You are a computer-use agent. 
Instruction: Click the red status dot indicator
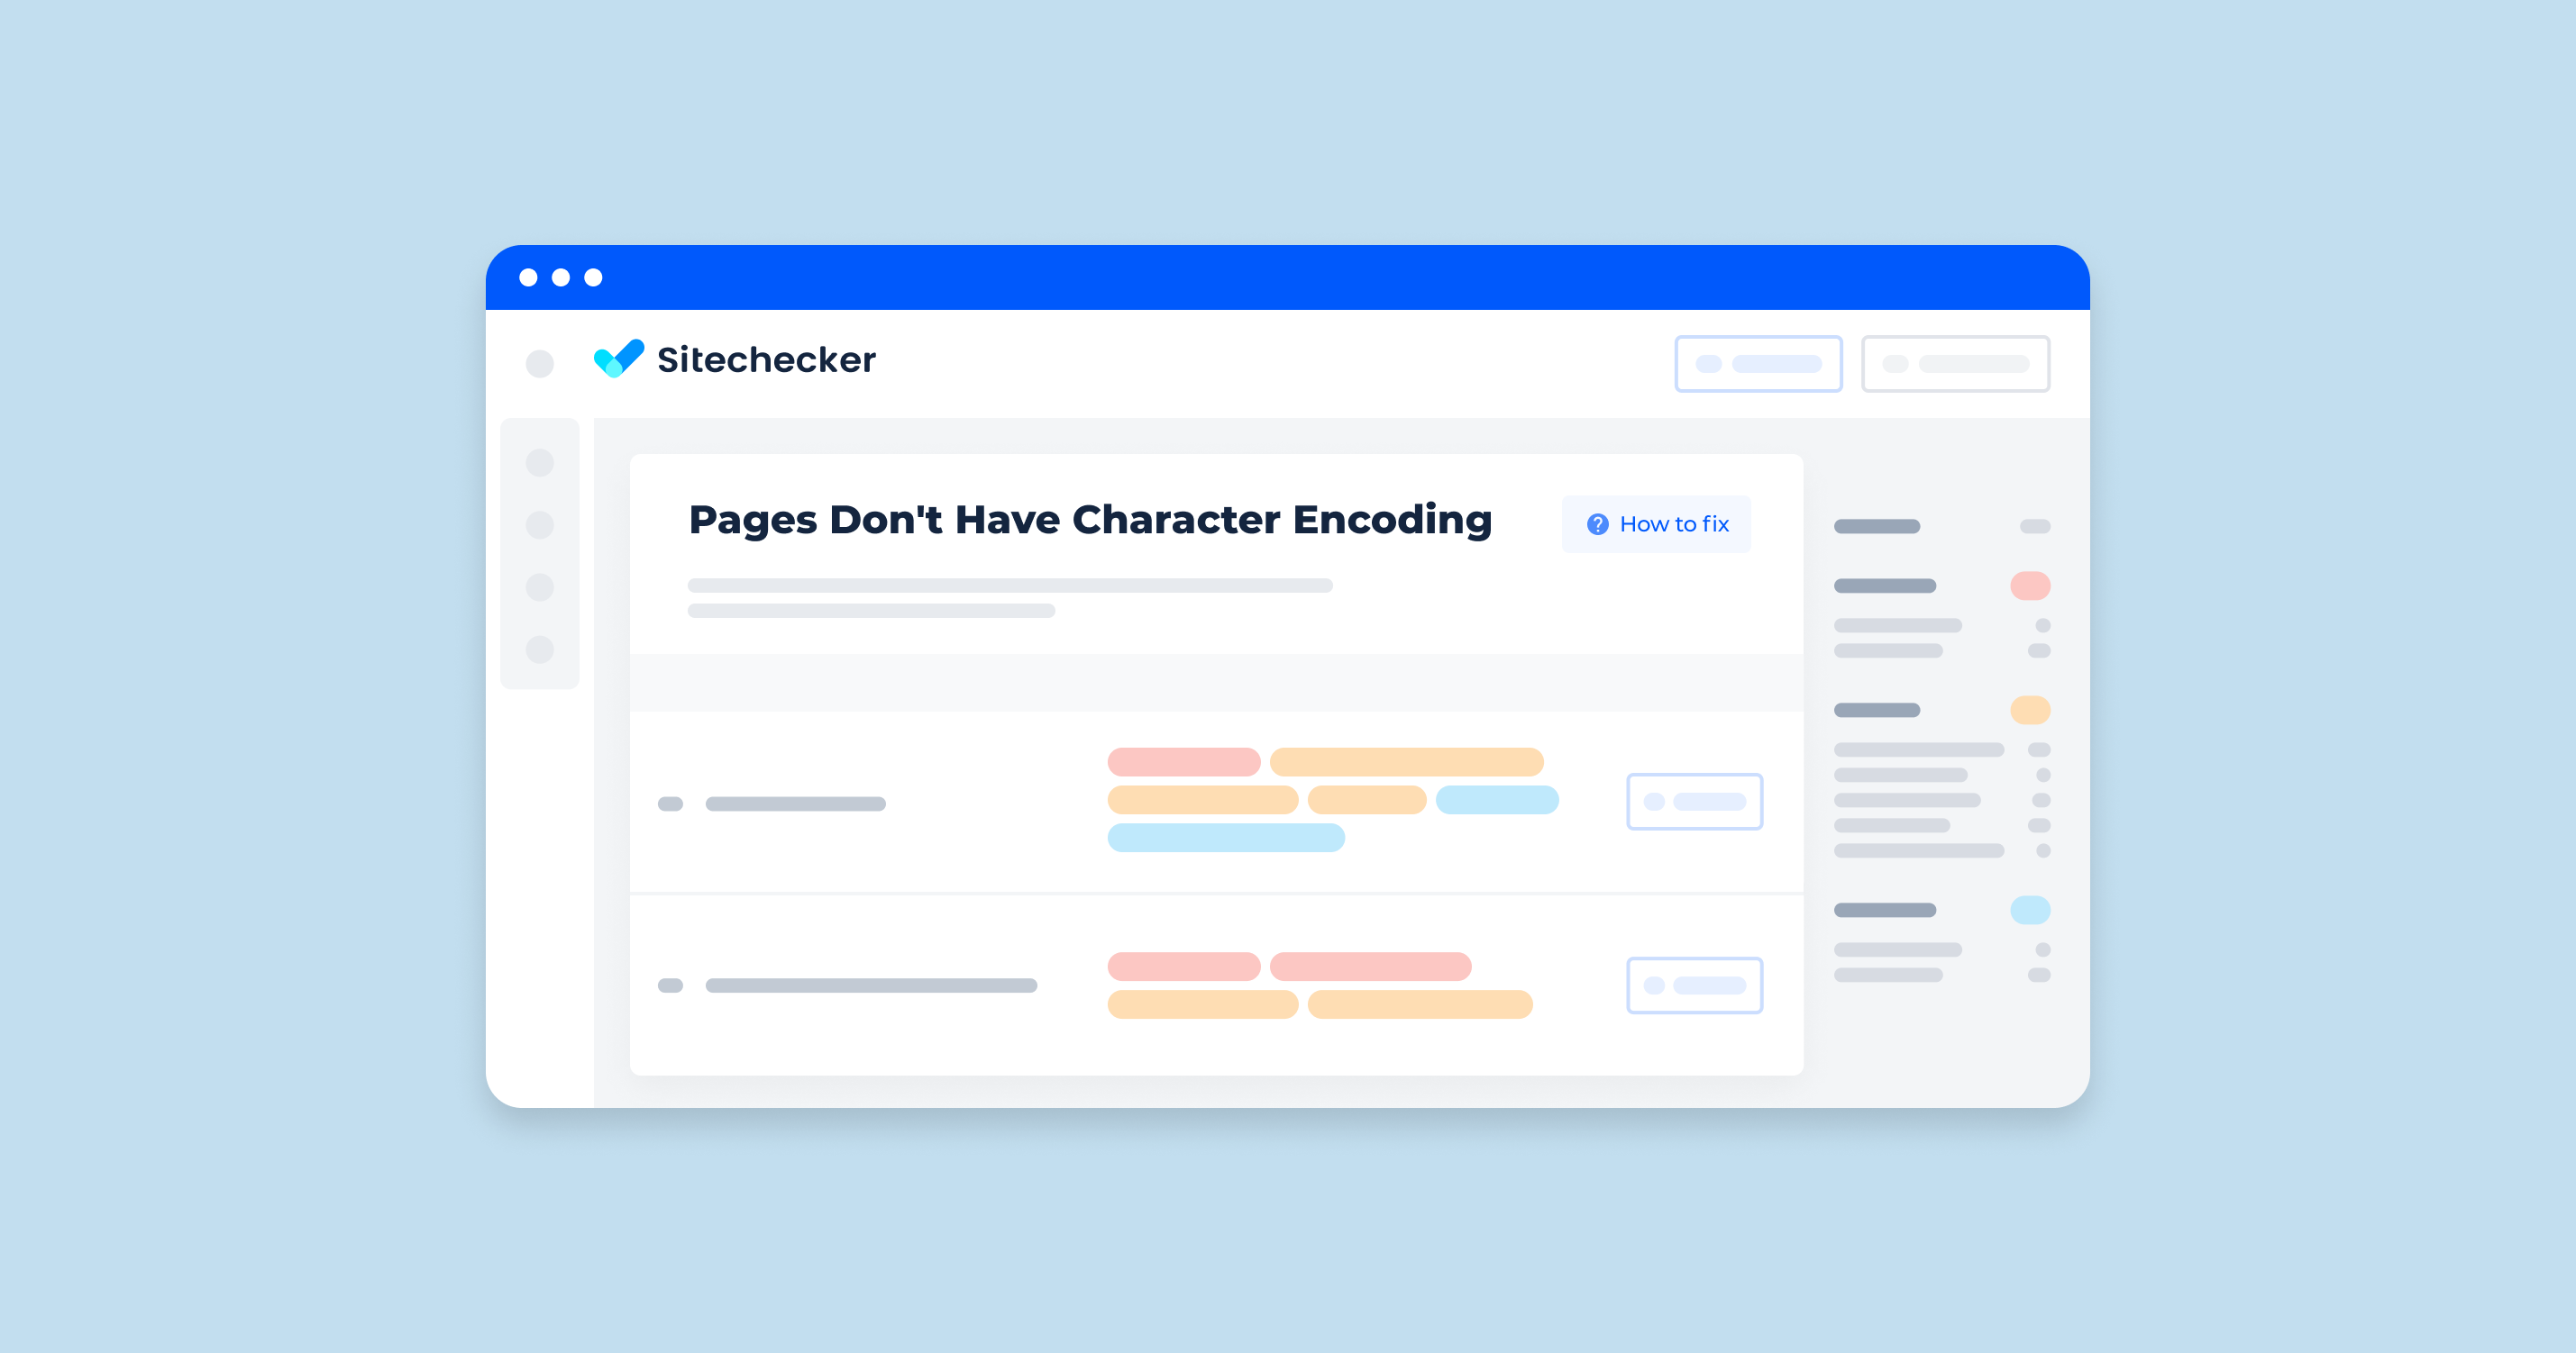pos(2027,586)
